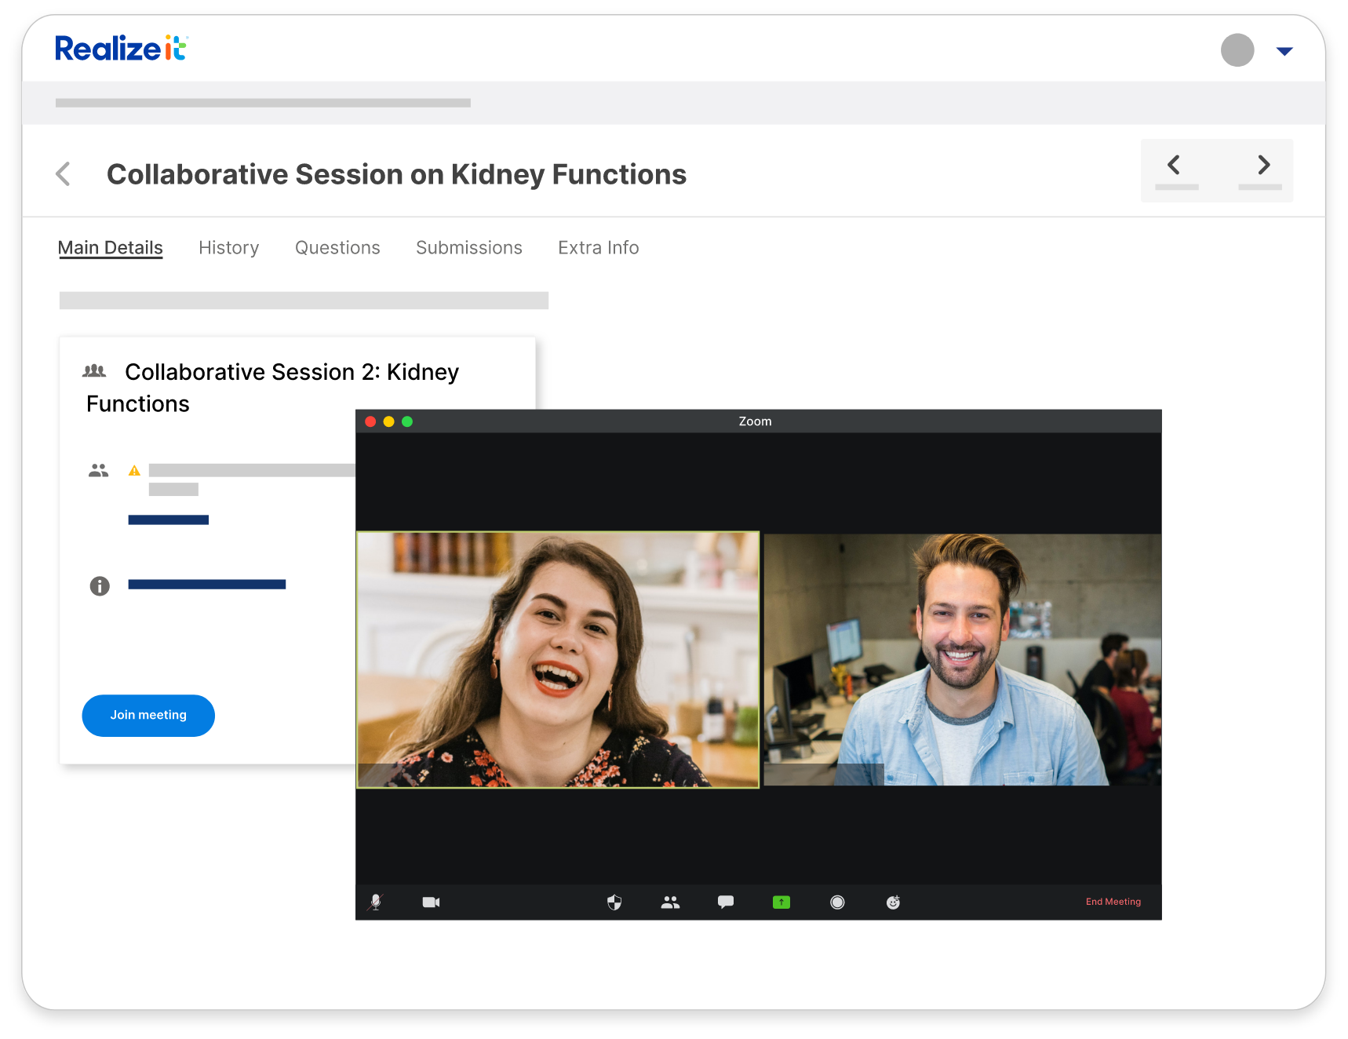1348x1039 pixels.
Task: Click End Meeting in Zoom
Action: coord(1113,902)
